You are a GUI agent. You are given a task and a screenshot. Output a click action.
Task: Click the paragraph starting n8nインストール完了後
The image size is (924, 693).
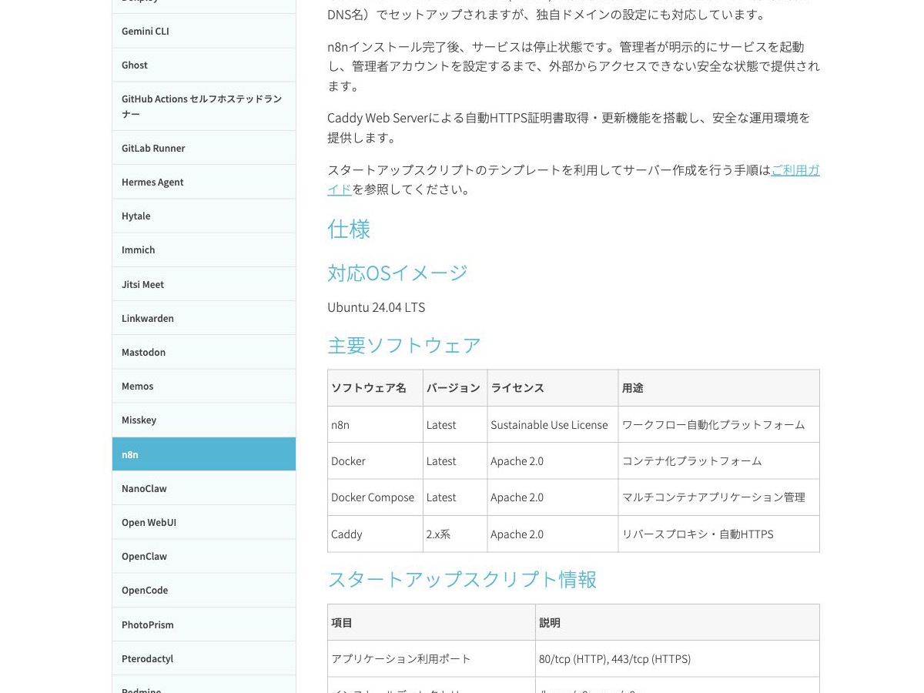coord(574,66)
